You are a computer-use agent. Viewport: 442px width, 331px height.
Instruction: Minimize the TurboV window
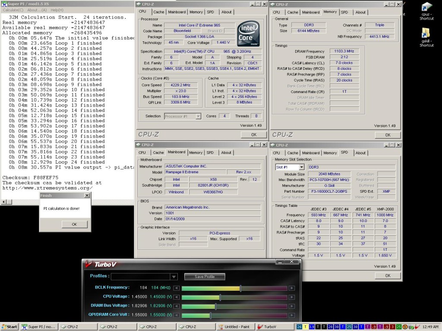click(x=280, y=262)
